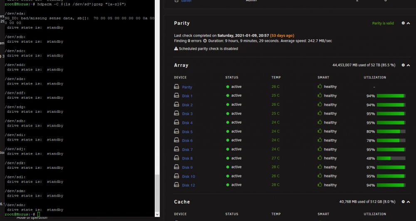Click Disk 1 green active status dot
The image size is (416, 221).
click(x=228, y=95)
